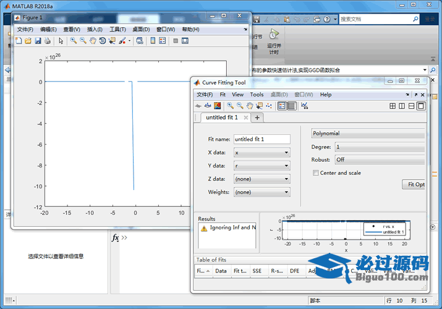The height and width of the screenshot is (309, 442).
Task: Open Polynomial fit type dropdown
Action: (x=368, y=133)
